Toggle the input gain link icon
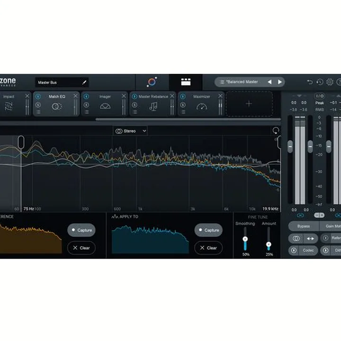 click(x=300, y=215)
